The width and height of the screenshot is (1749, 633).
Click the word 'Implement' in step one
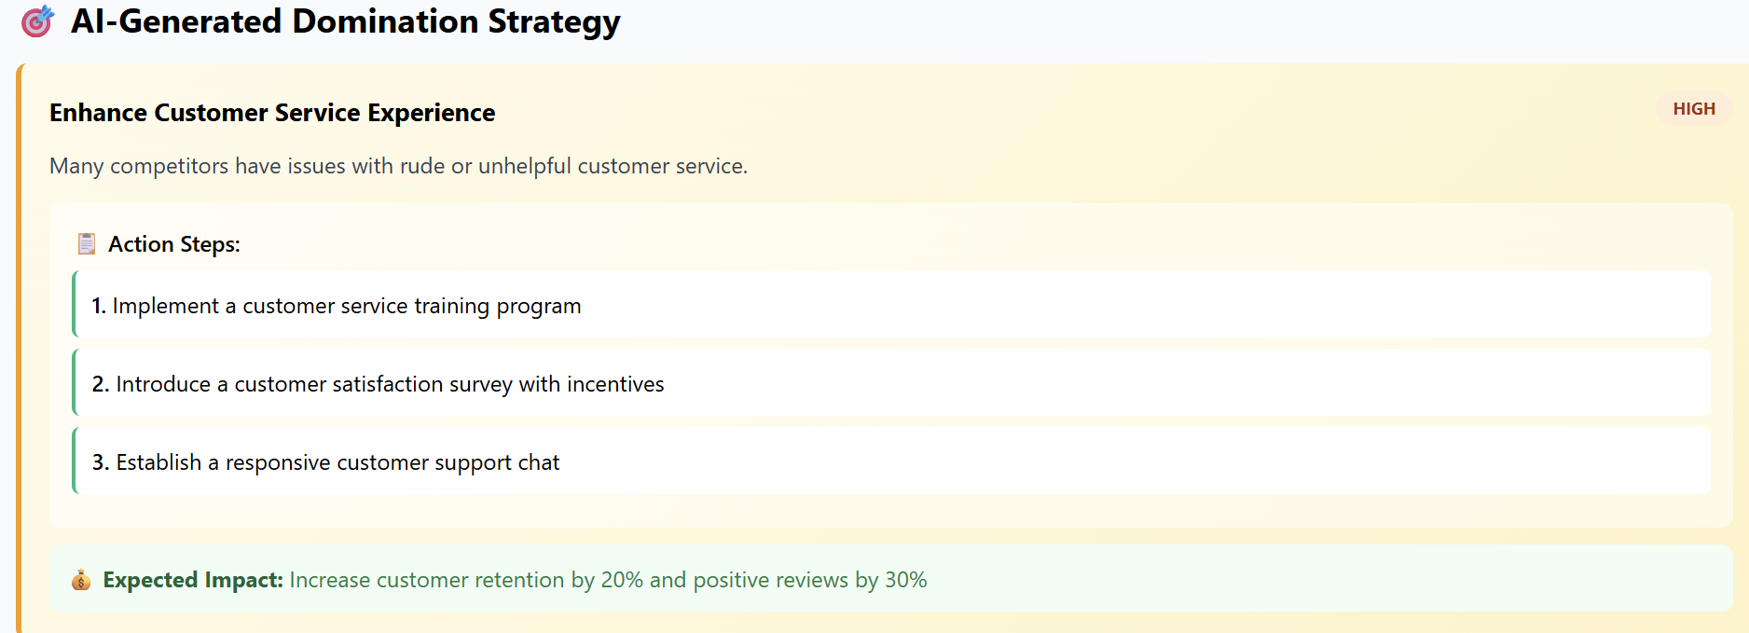point(165,306)
